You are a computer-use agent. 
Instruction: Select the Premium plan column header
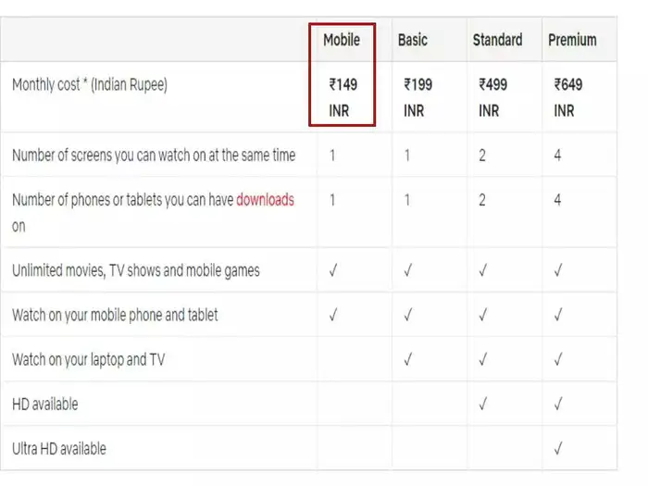click(572, 40)
